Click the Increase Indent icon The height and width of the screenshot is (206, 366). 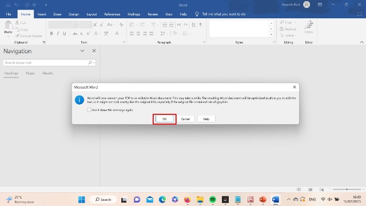tap(172, 25)
